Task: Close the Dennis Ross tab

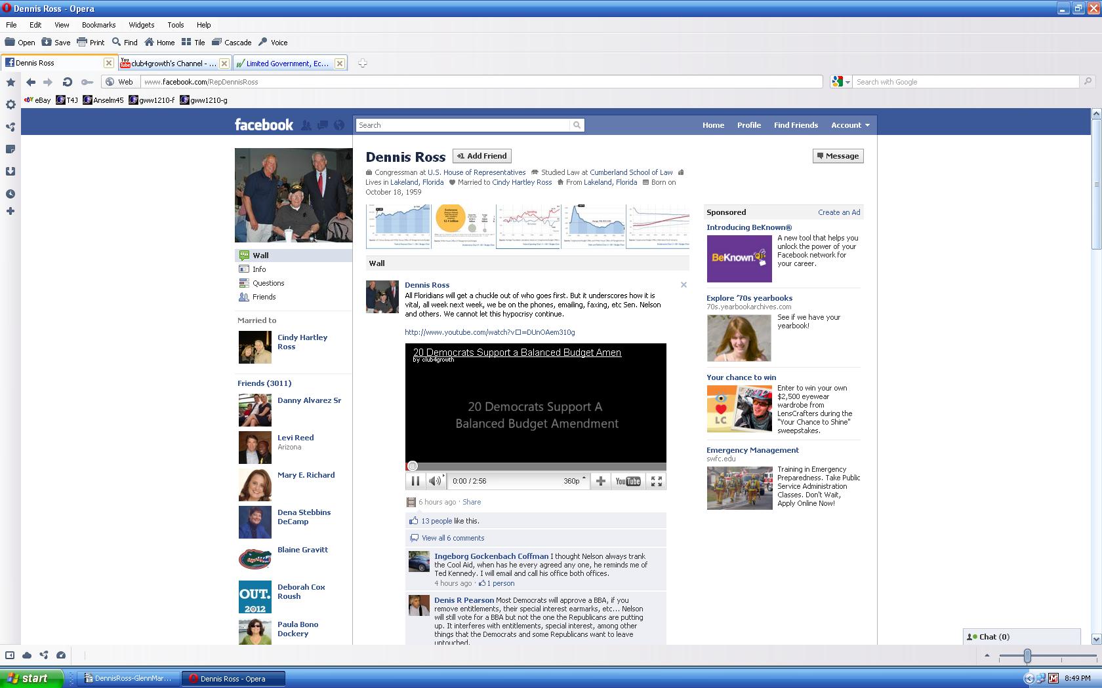Action: click(x=109, y=63)
